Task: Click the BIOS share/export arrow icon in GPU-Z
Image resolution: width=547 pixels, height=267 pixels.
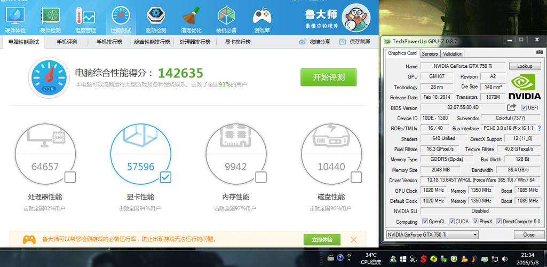Action: [x=511, y=107]
